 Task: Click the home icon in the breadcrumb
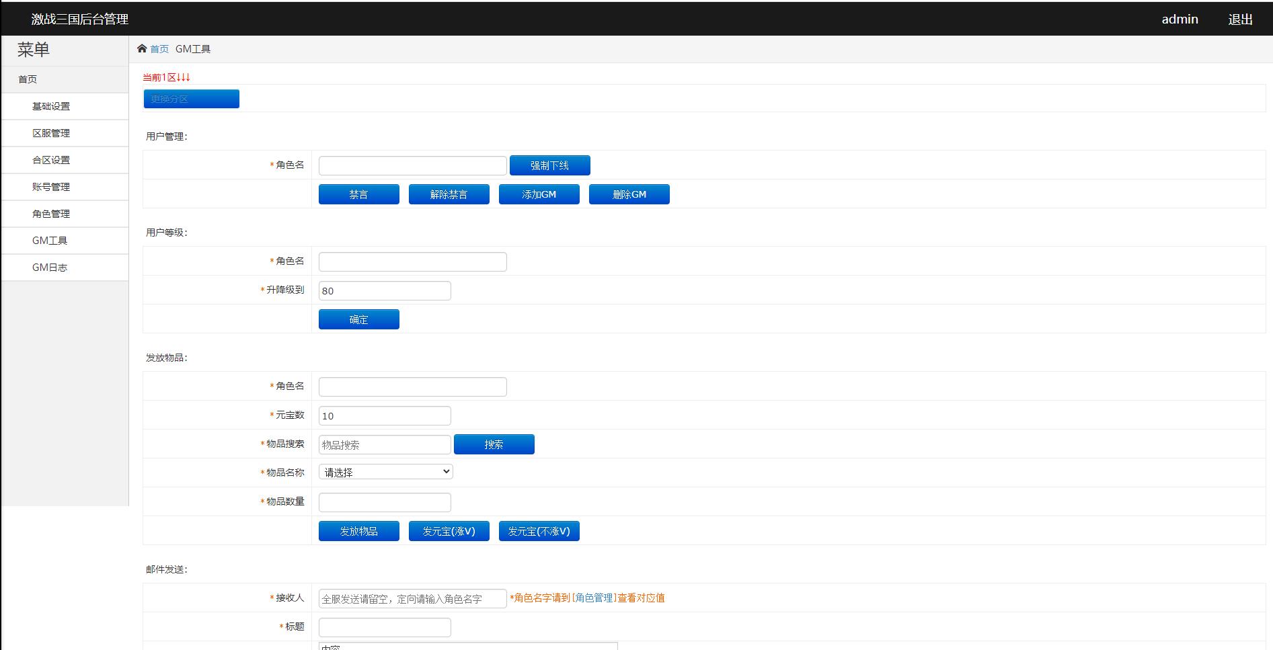pyautogui.click(x=142, y=48)
